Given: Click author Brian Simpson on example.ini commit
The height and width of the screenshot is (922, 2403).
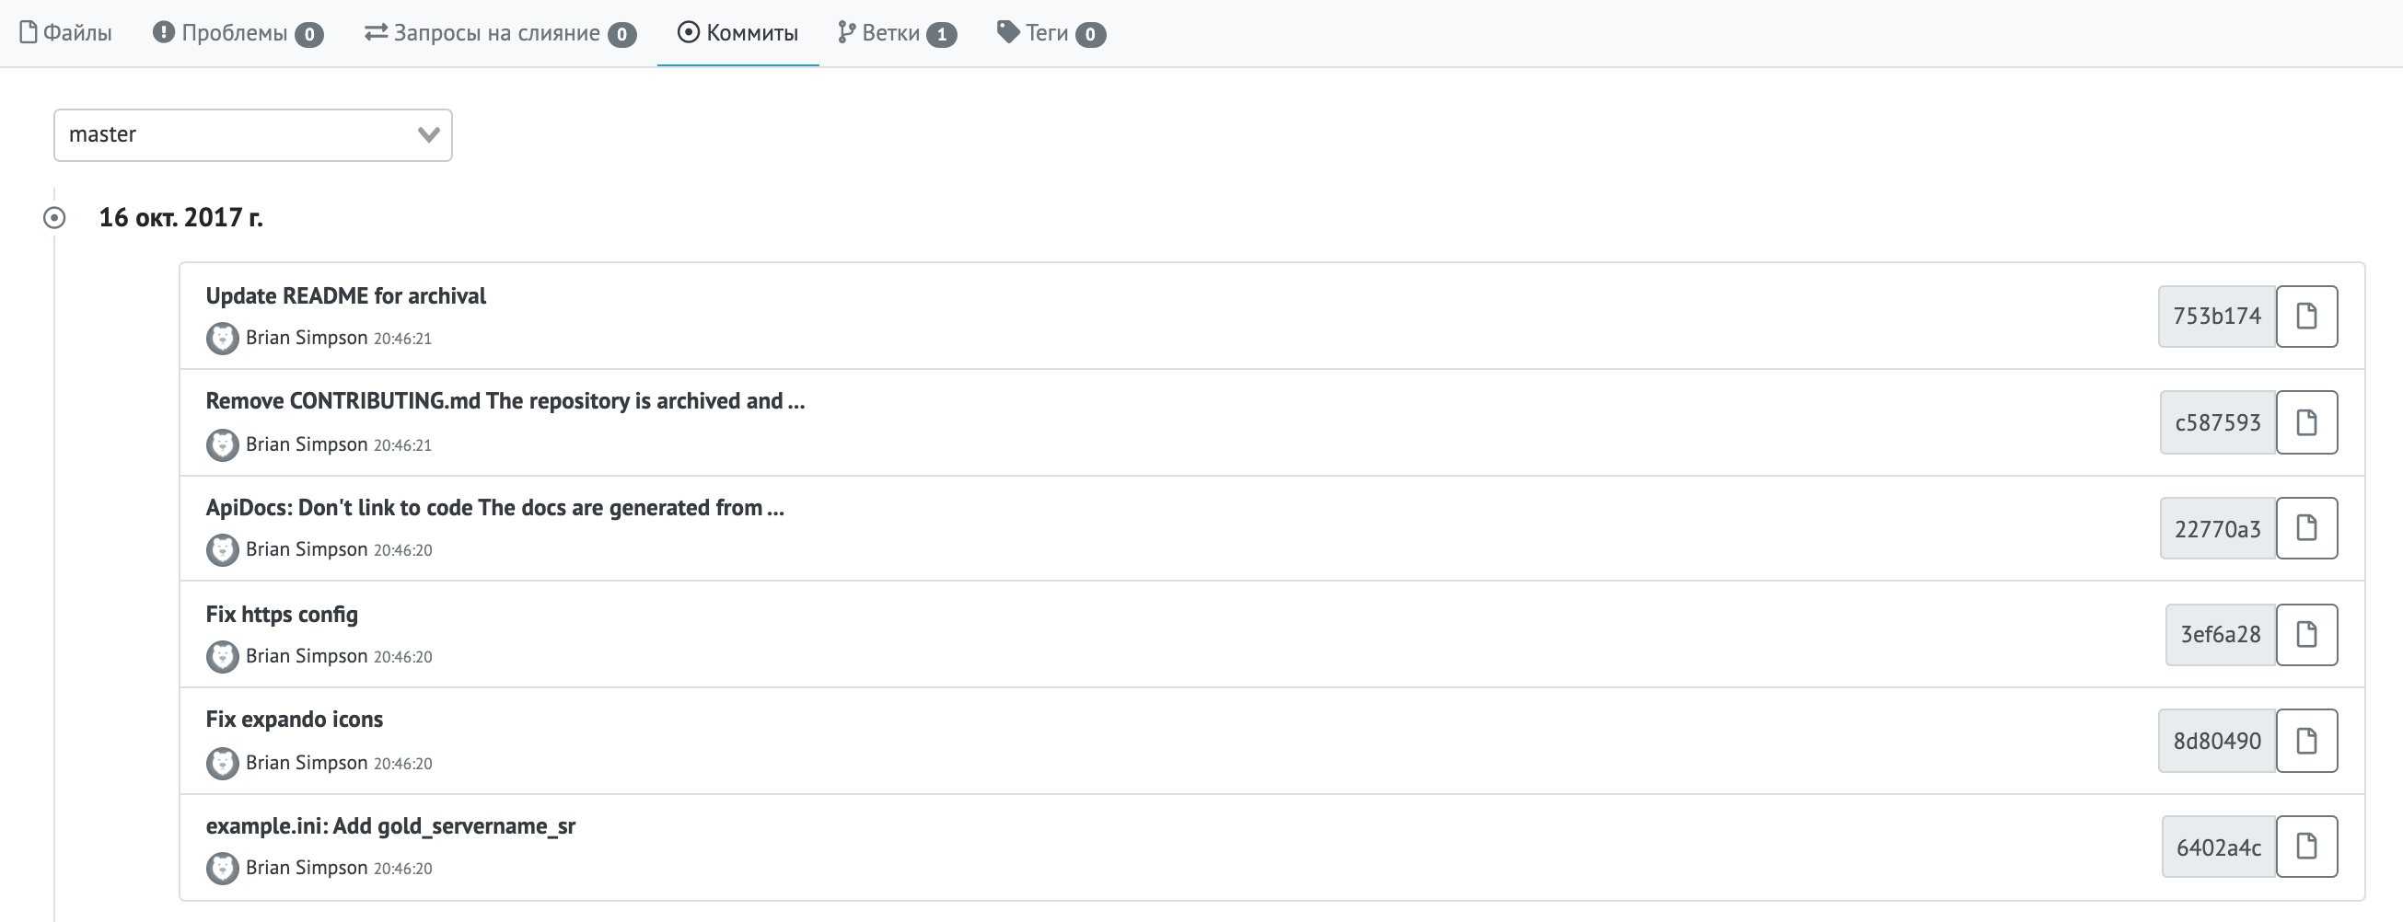Looking at the screenshot, I should [306, 868].
